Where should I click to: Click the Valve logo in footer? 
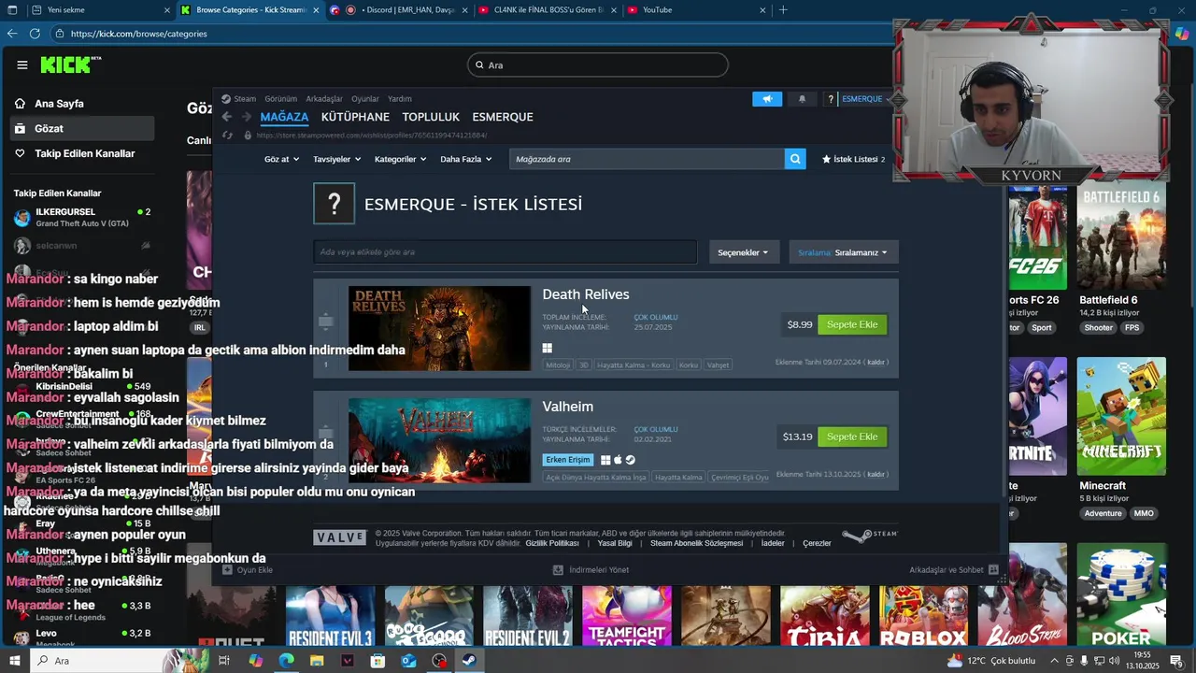(339, 537)
